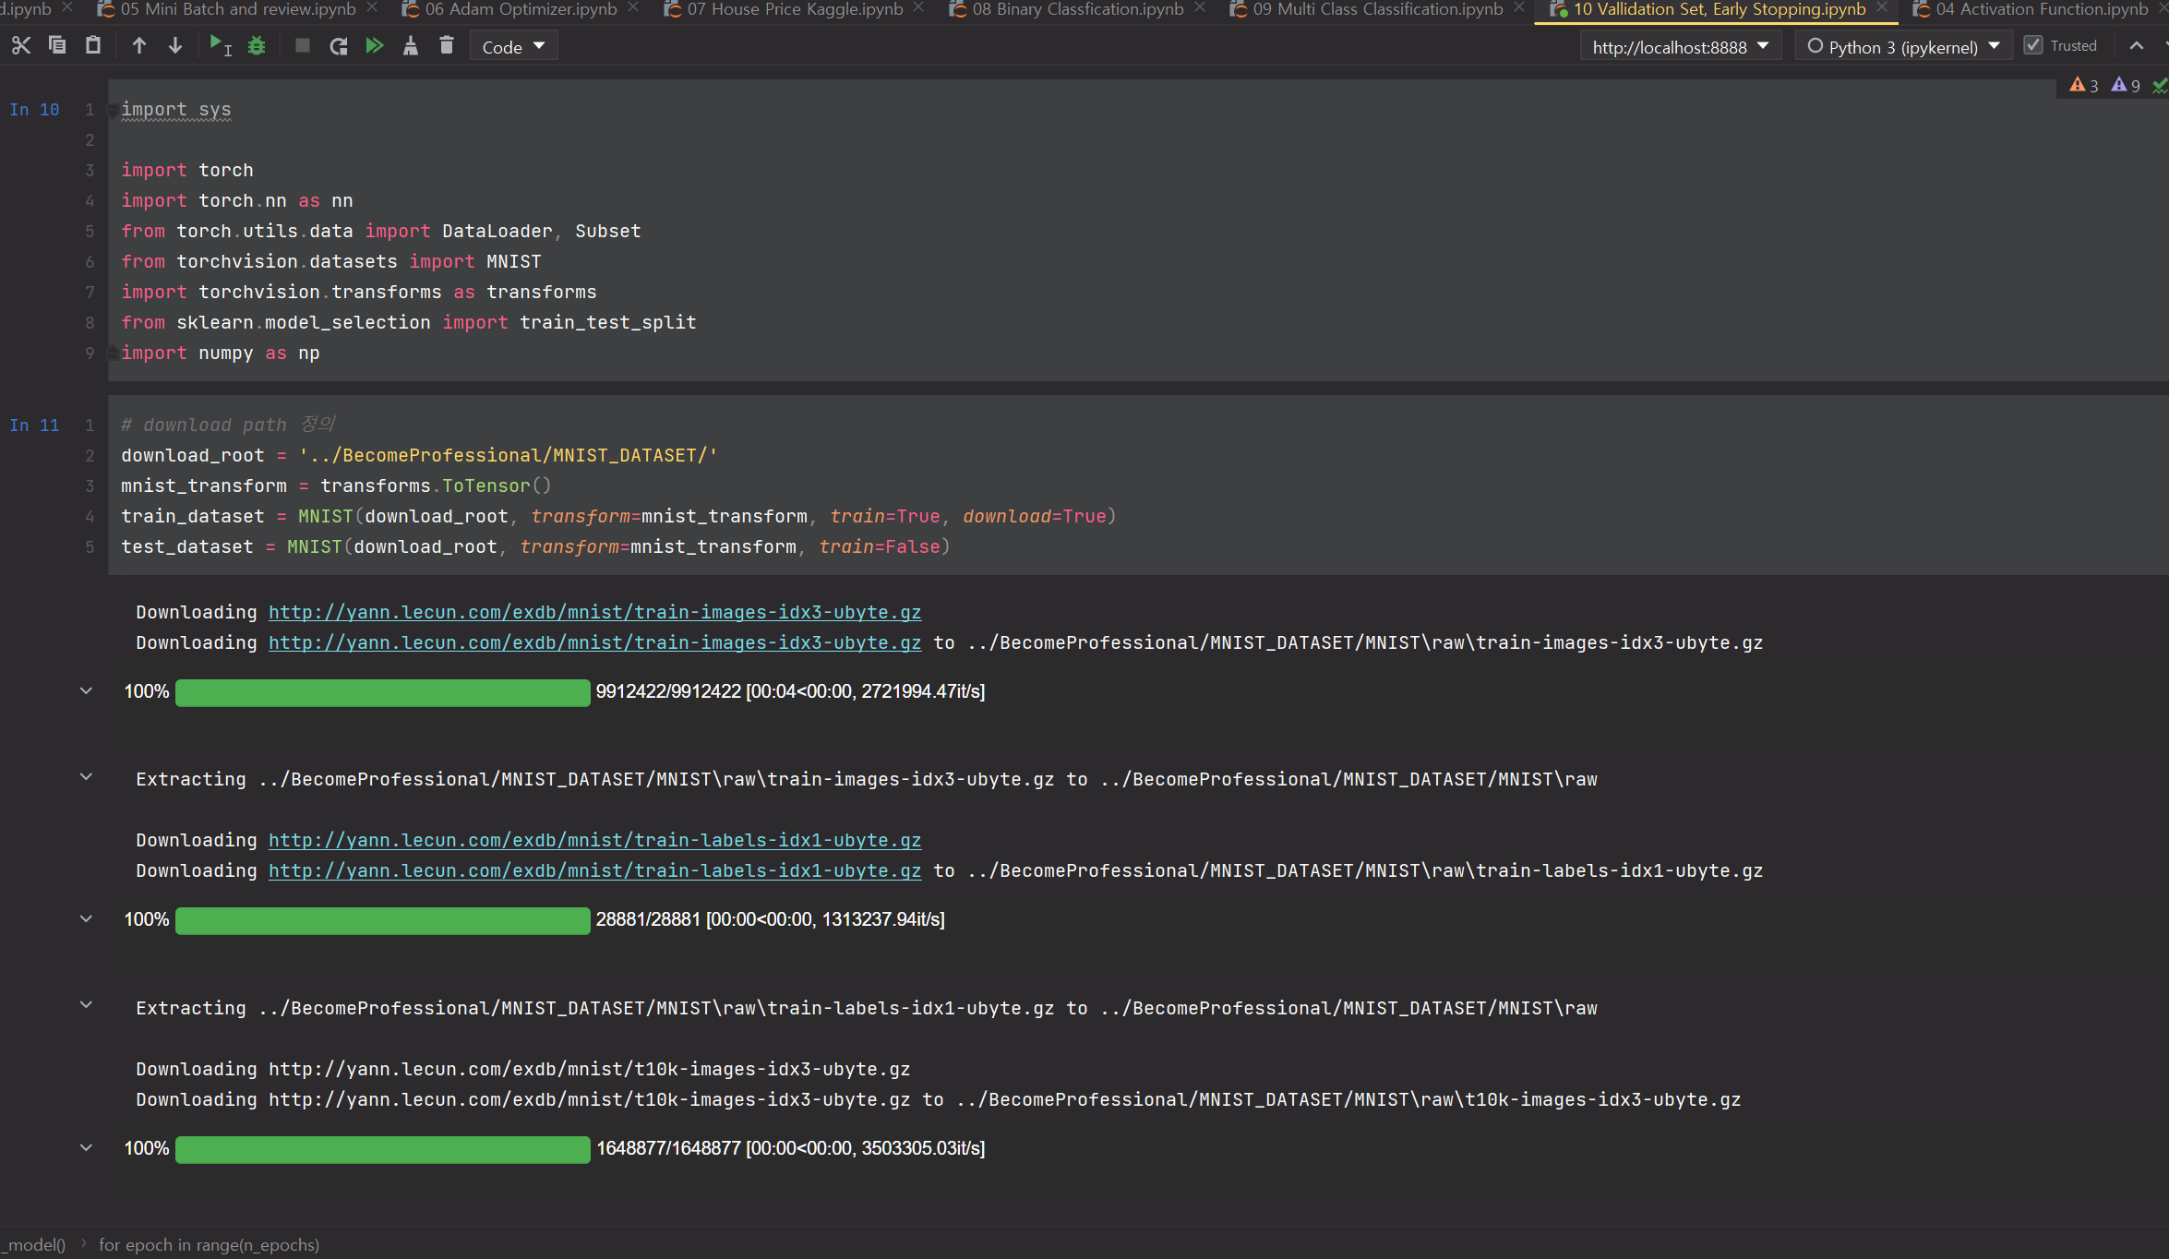The image size is (2169, 1259).
Task: Click the 28881/28881 green progress bar
Action: tap(382, 920)
